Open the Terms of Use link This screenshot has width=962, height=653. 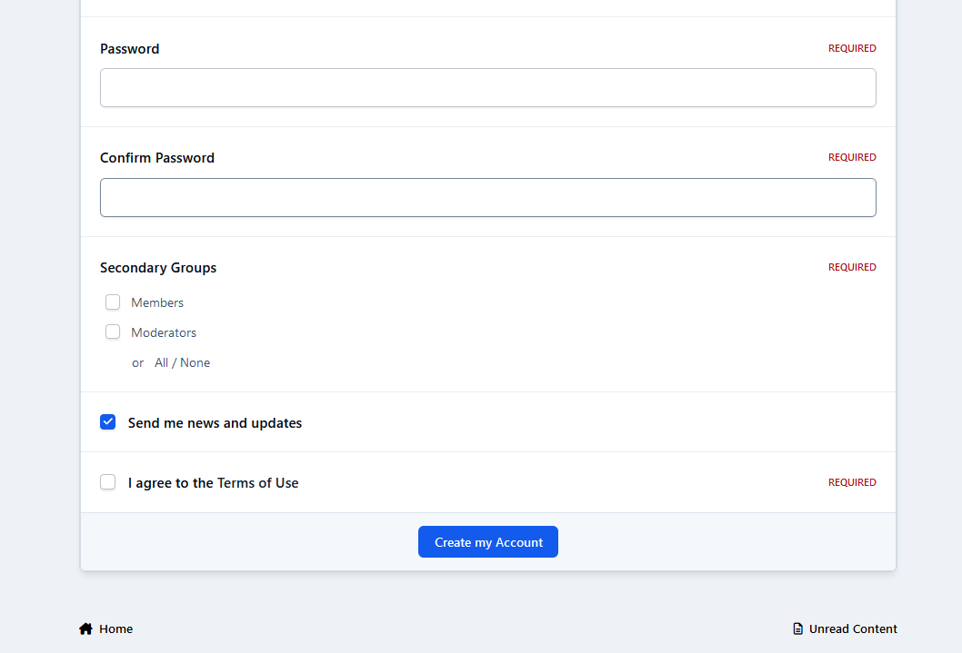[x=257, y=483]
